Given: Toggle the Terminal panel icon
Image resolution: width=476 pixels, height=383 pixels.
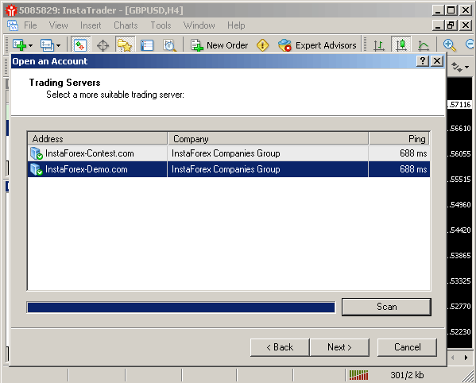Looking at the screenshot, I should pos(147,45).
